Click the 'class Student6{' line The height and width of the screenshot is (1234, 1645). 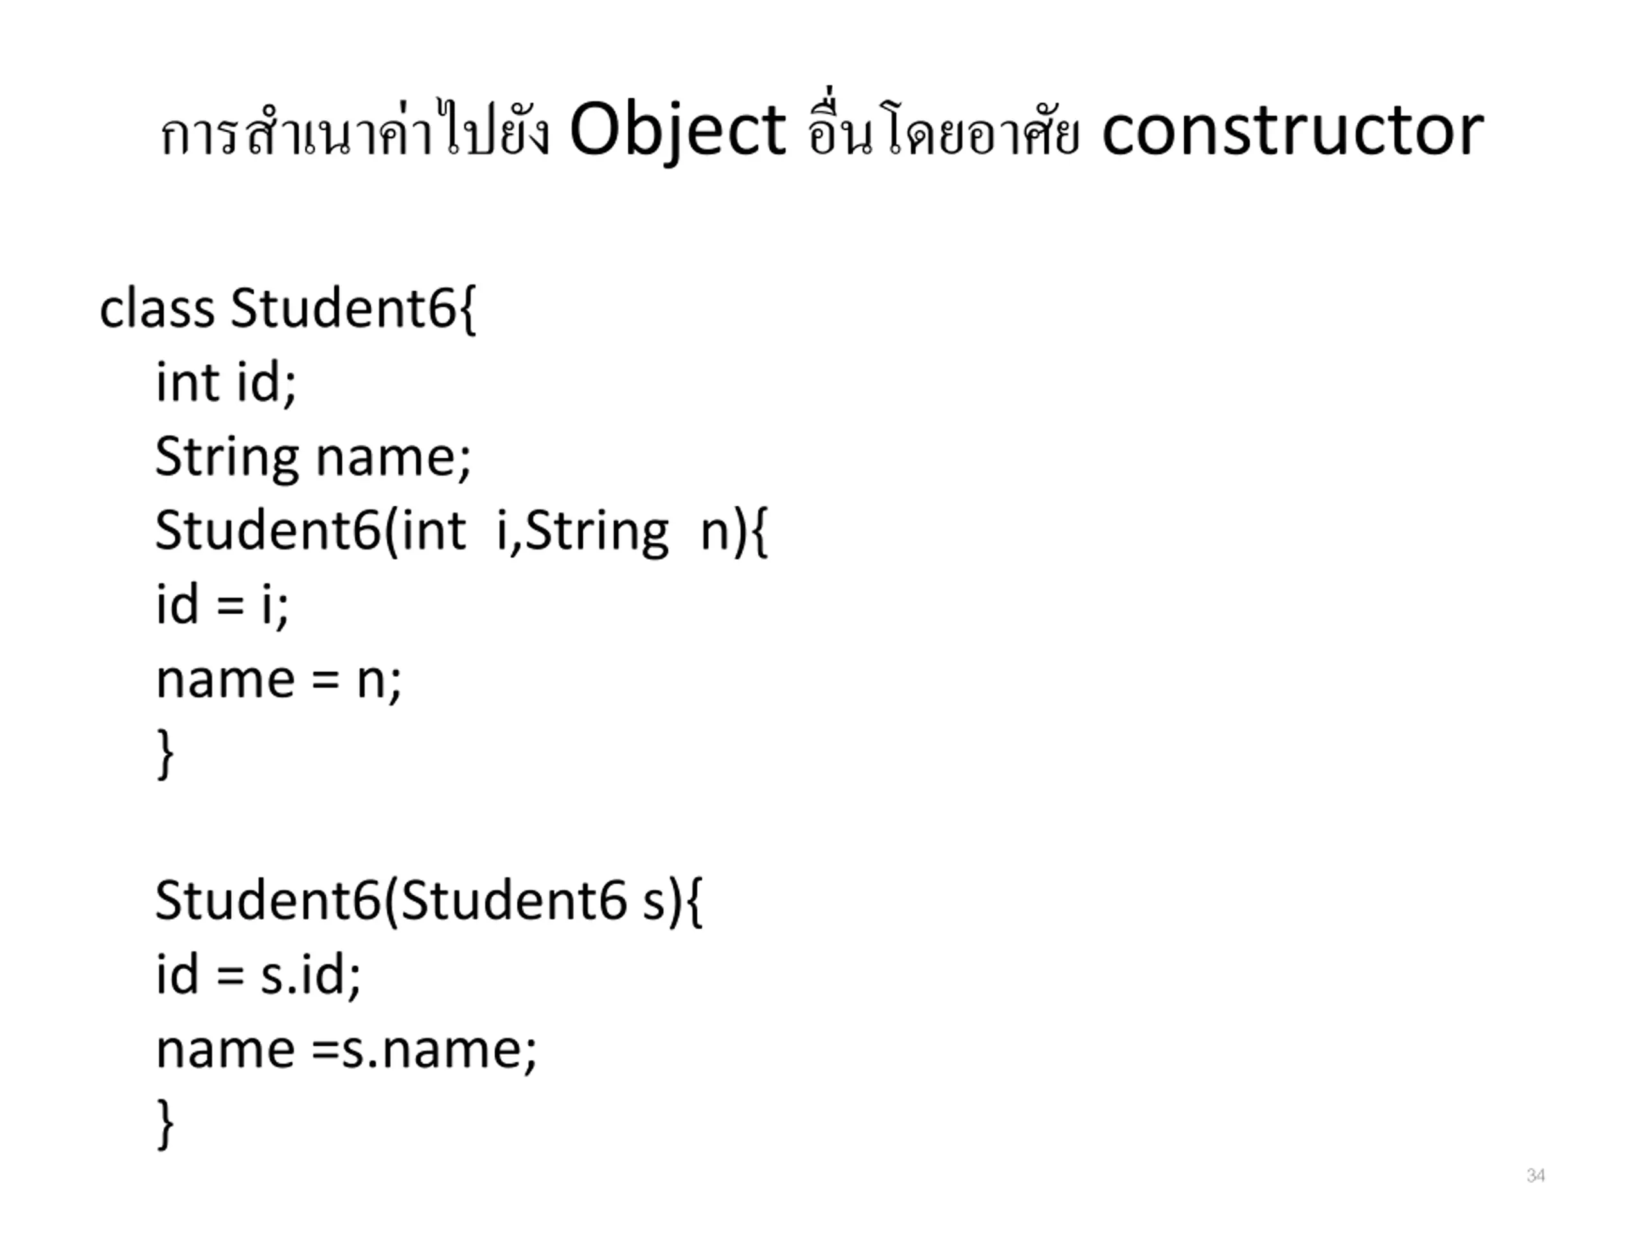[x=288, y=309]
